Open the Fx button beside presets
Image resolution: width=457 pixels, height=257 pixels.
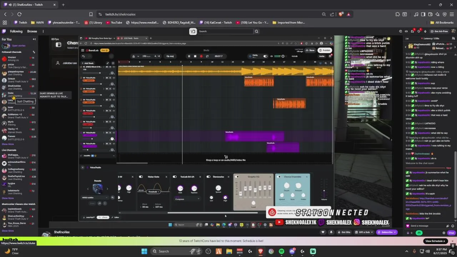(112, 197)
